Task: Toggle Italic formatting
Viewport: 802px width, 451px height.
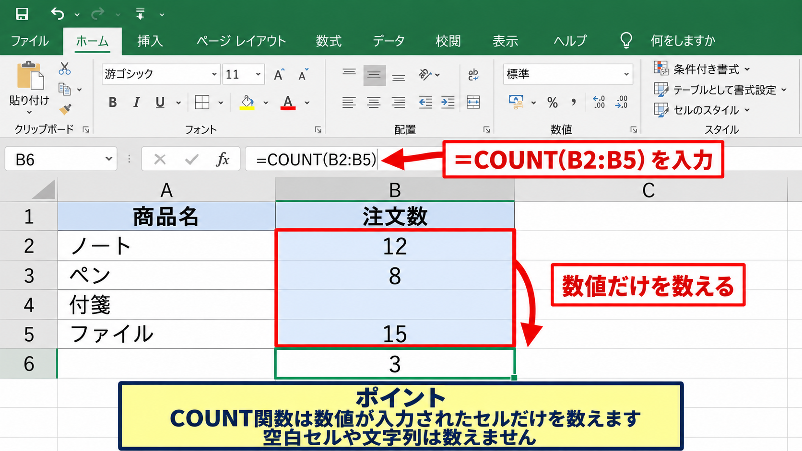Action: pos(137,102)
